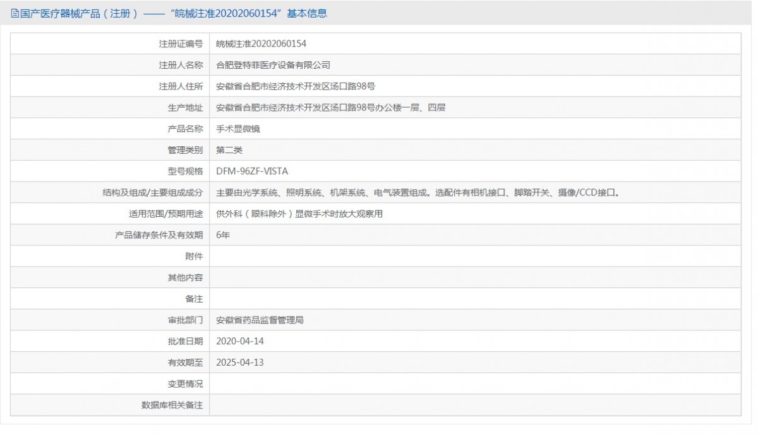Select the intended use text 供外科（眼科除外）显微手术时放大观察用
The height and width of the screenshot is (435, 758).
point(299,214)
